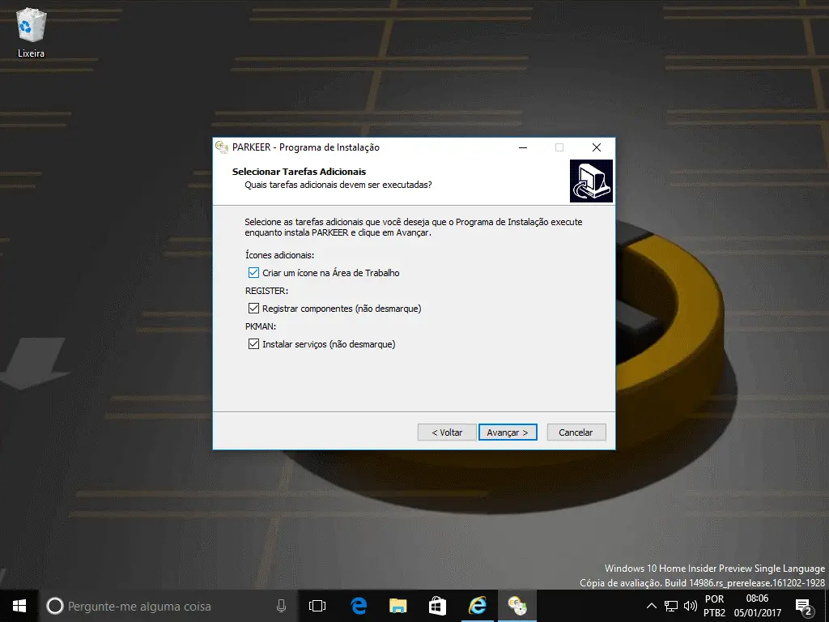Open Task View from the taskbar
Viewport: 829px width, 622px height.
[x=317, y=606]
